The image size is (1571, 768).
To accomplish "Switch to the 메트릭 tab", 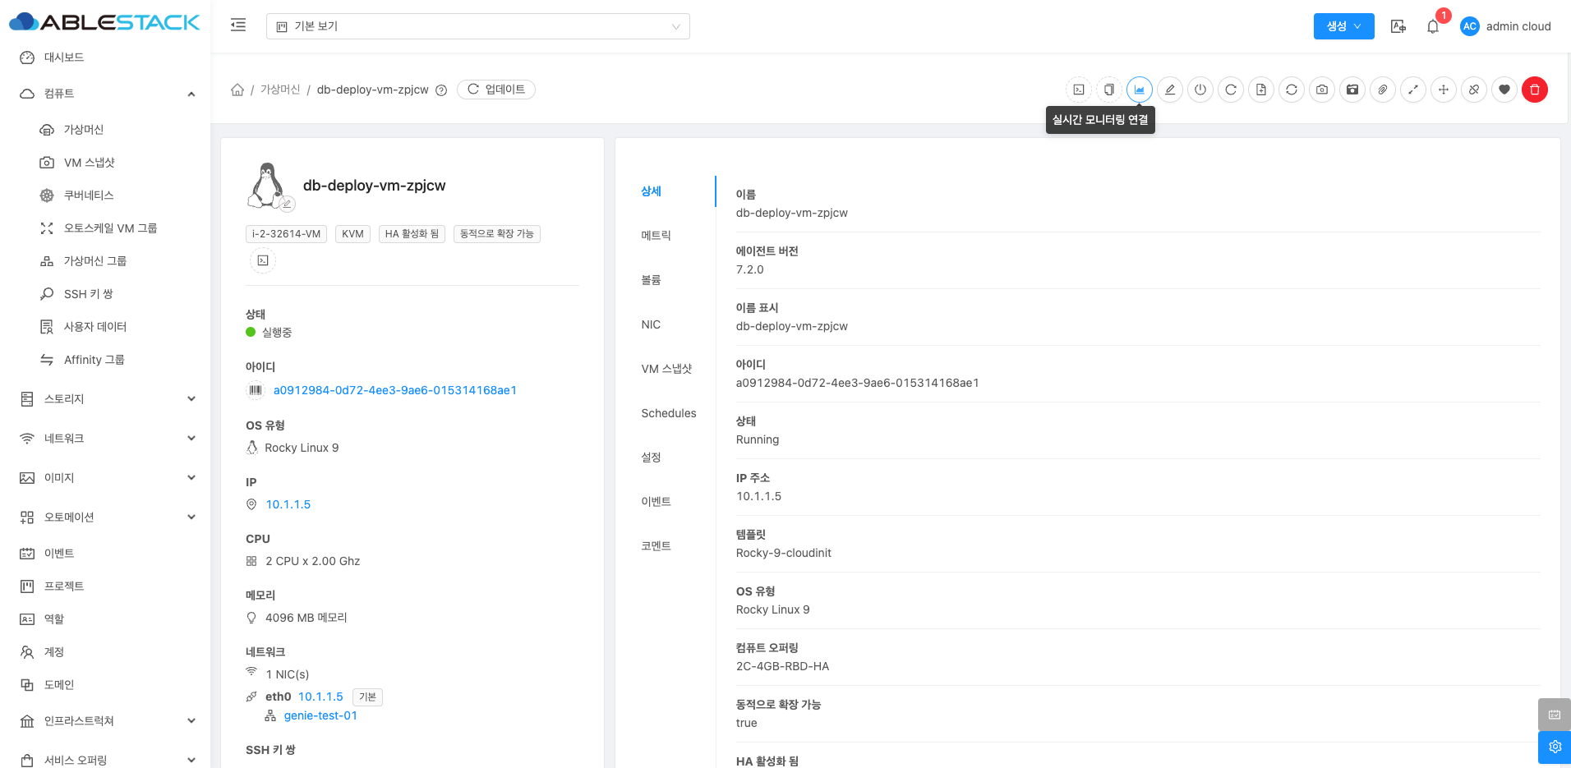I will point(656,236).
